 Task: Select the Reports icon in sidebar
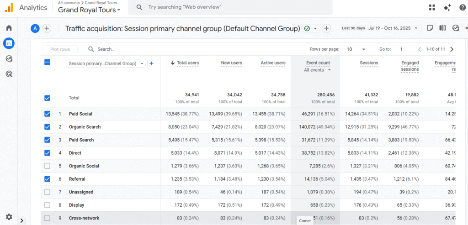coord(9,43)
